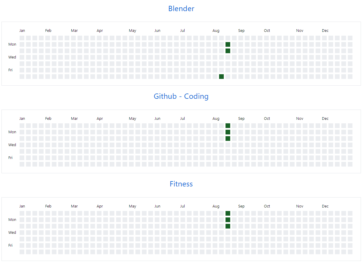
Task: Click the green Saturday cell in Blender heatmap
Action: click(x=221, y=77)
